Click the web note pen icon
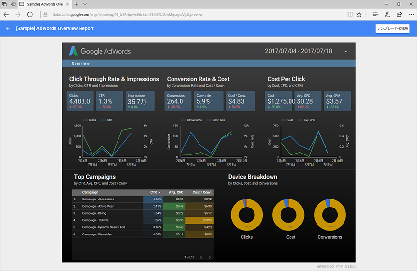 [388, 15]
